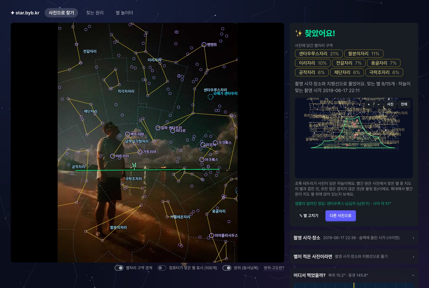The height and width of the screenshot is (288, 429).
Task: Click the mini sky map green outline area
Action: (353, 133)
